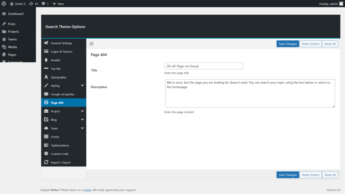Screen dimensions: 345x194
Task: Expand the Styling submenu chevron
Action: pyautogui.click(x=82, y=86)
